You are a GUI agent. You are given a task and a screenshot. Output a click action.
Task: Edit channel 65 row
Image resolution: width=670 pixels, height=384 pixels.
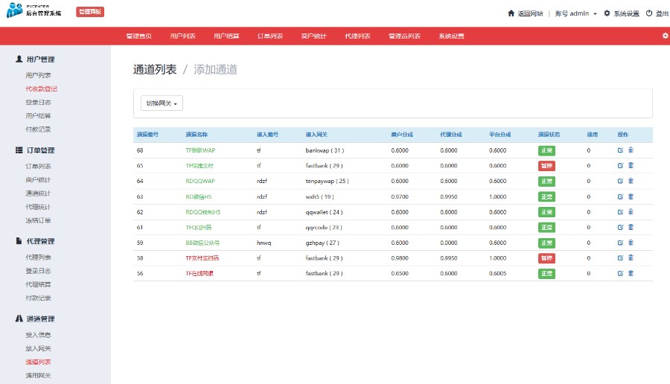(x=620, y=166)
